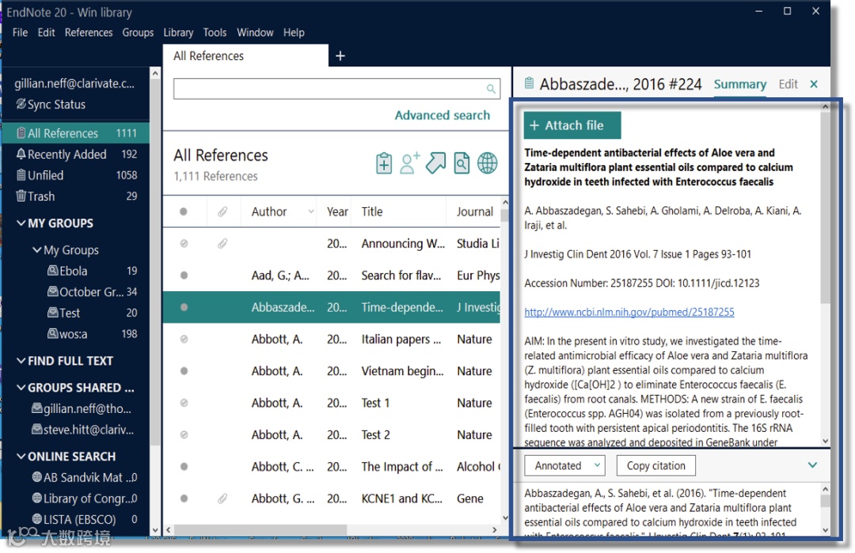Sort by the Year column header
The height and width of the screenshot is (553, 855).
click(x=337, y=211)
